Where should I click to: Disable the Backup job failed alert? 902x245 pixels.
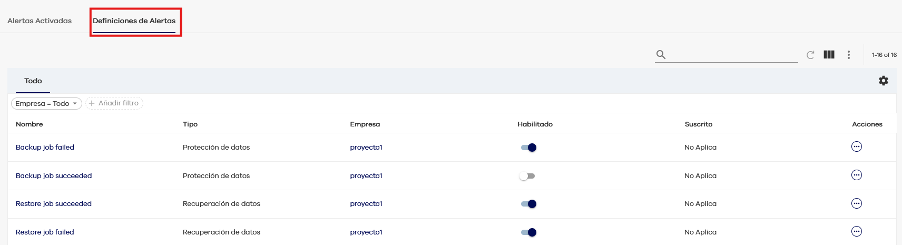[528, 148]
